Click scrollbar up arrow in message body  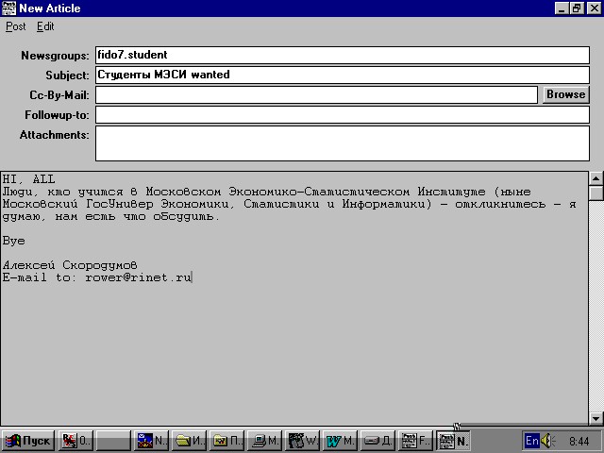click(596, 178)
